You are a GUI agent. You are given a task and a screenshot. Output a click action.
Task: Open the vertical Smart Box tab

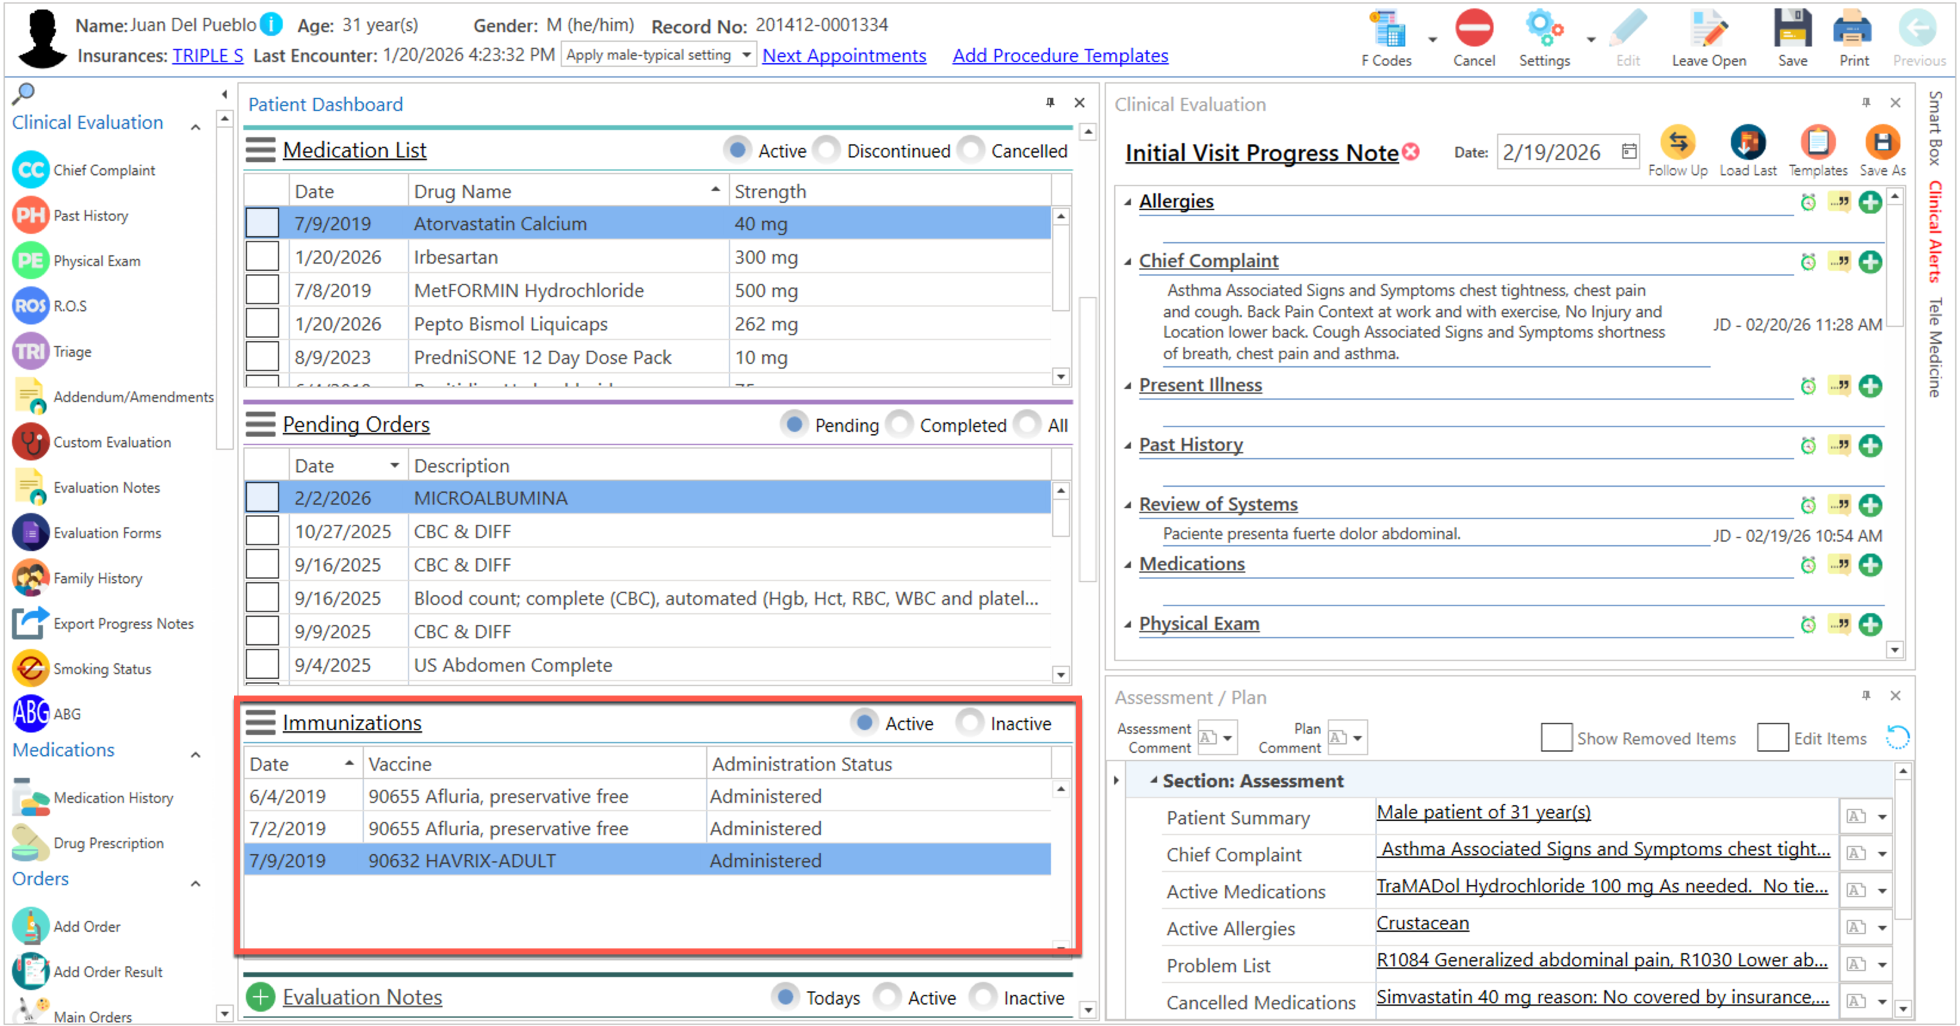point(1935,129)
